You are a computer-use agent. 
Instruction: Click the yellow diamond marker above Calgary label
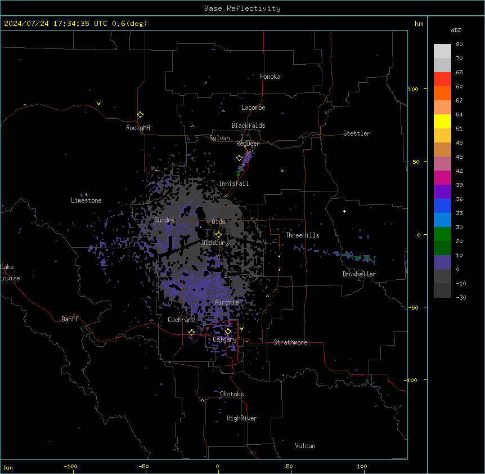click(x=228, y=332)
